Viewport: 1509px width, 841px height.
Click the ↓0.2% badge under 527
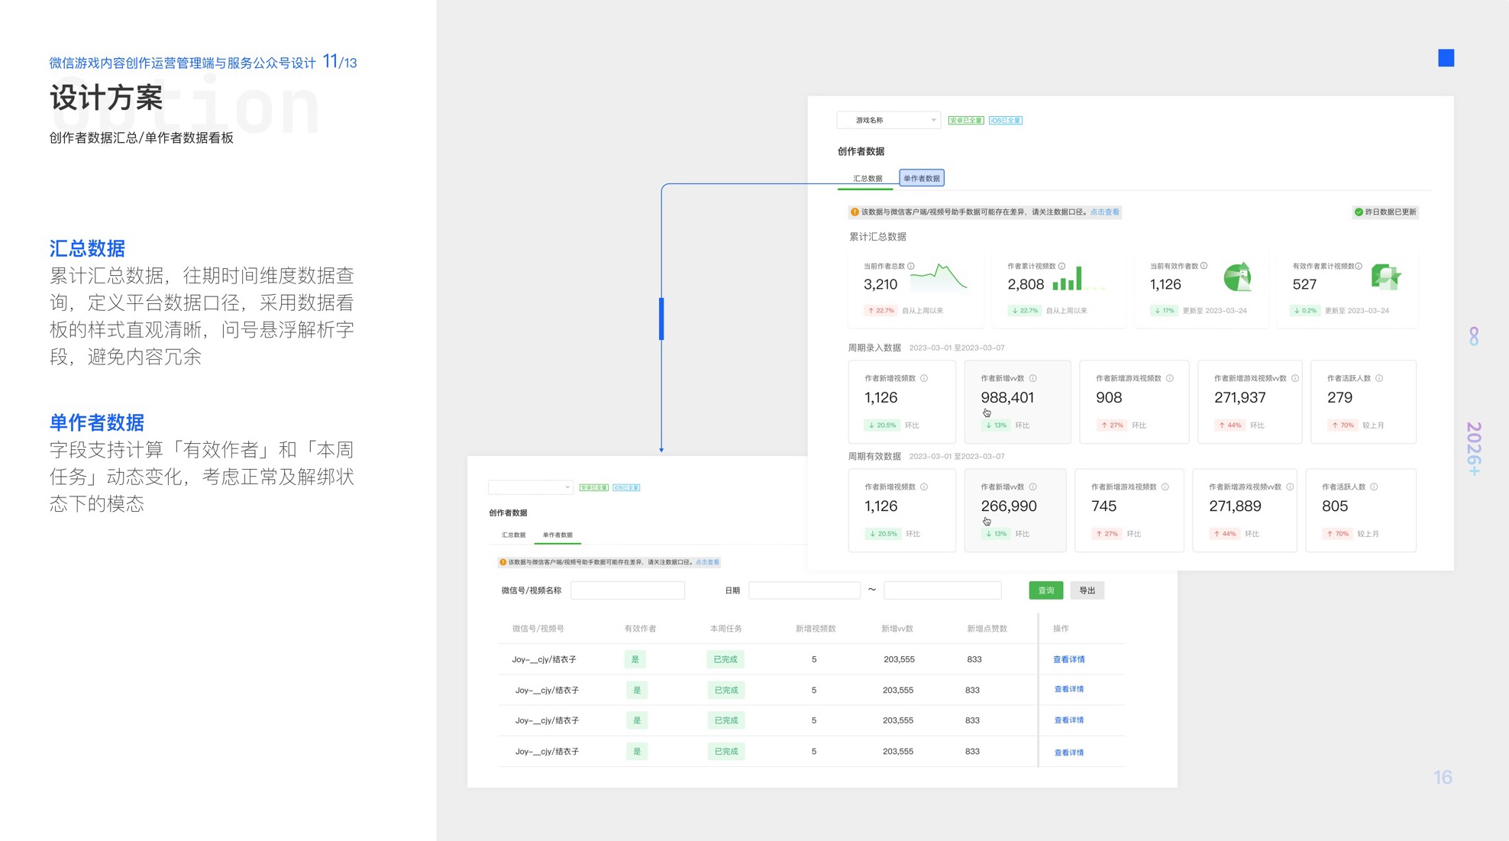(1305, 311)
